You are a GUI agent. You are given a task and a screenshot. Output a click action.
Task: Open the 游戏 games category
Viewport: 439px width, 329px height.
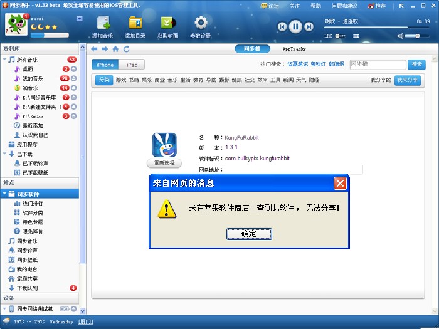pos(121,80)
